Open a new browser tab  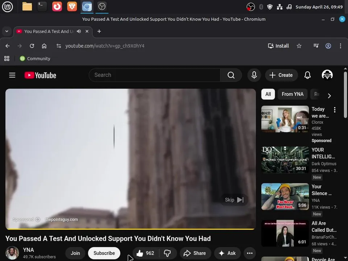(x=99, y=31)
